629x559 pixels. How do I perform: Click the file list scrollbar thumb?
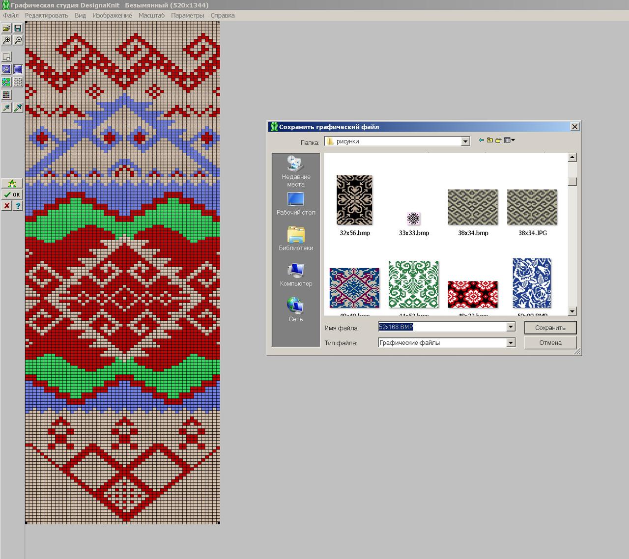[x=572, y=181]
